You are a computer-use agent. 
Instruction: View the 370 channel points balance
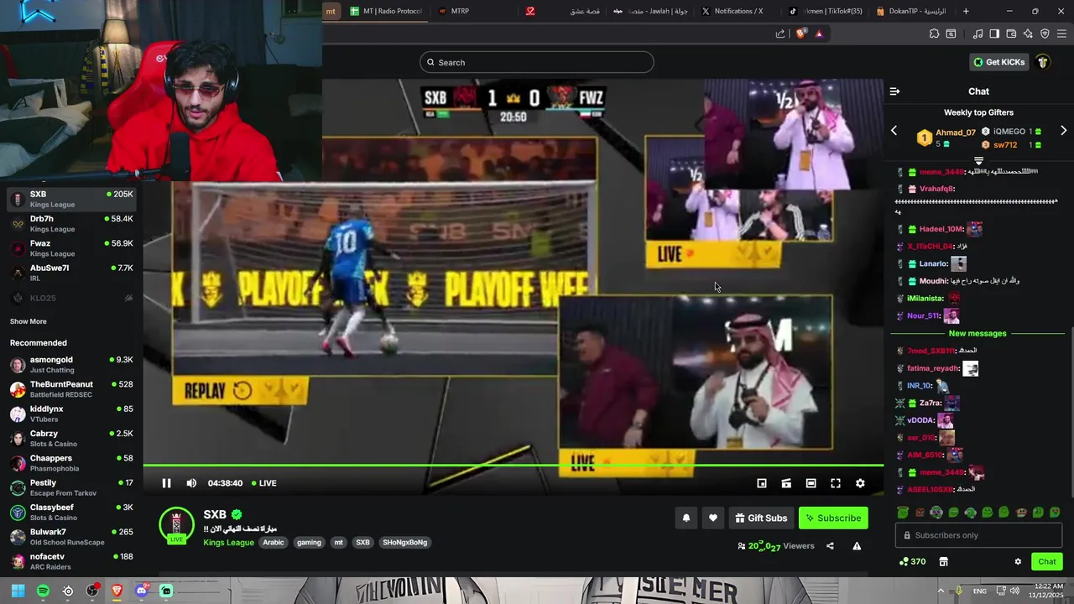912,562
